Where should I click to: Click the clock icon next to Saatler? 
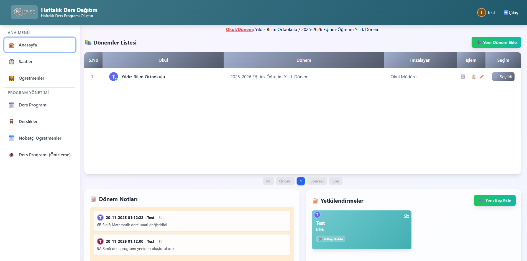pos(12,62)
